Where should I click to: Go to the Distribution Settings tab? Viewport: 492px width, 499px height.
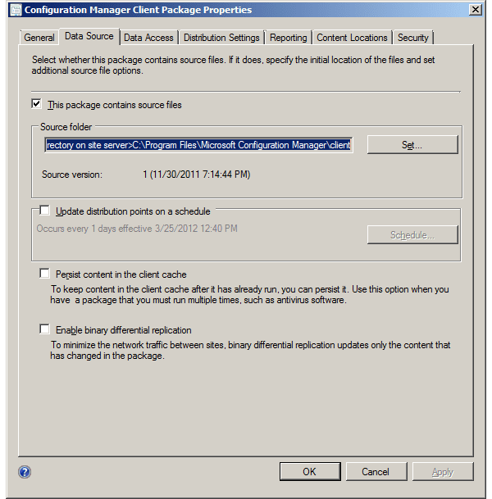pyautogui.click(x=221, y=38)
